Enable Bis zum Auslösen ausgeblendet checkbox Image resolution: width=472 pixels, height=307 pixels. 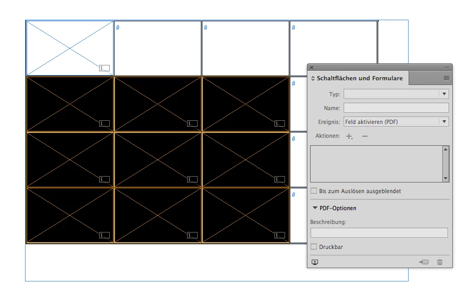(x=314, y=191)
